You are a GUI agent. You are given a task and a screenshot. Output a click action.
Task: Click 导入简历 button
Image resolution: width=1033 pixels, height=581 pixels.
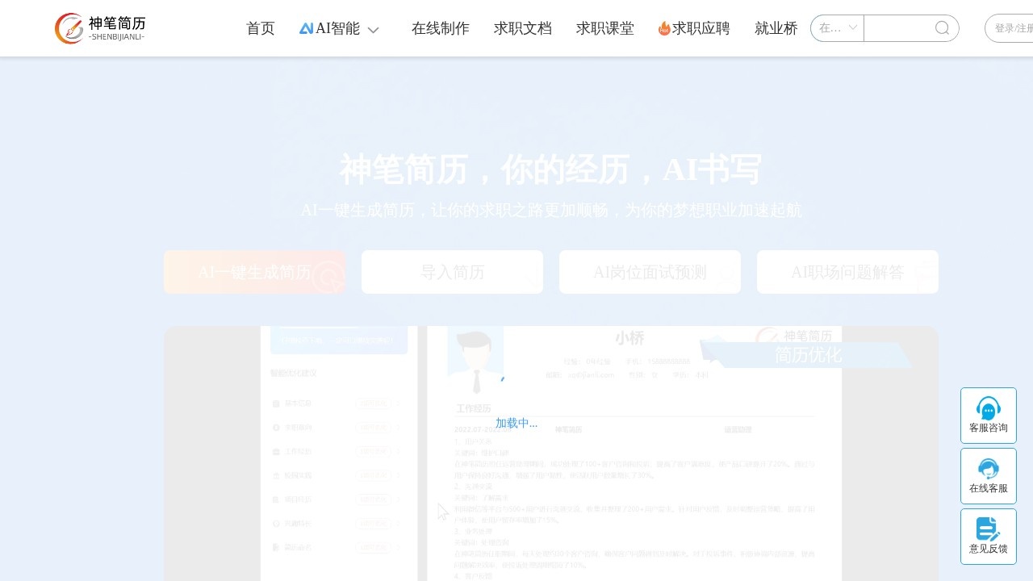452,272
